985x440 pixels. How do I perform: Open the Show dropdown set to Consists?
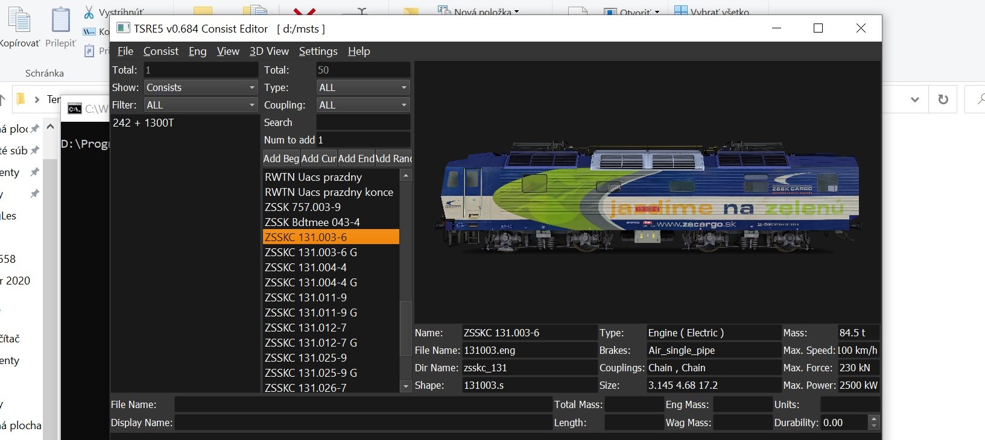pos(201,87)
